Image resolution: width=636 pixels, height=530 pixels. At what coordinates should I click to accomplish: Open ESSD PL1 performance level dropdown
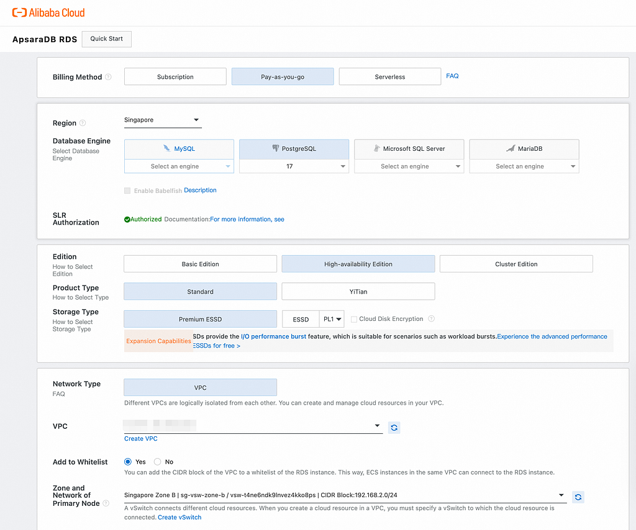pyautogui.click(x=332, y=319)
